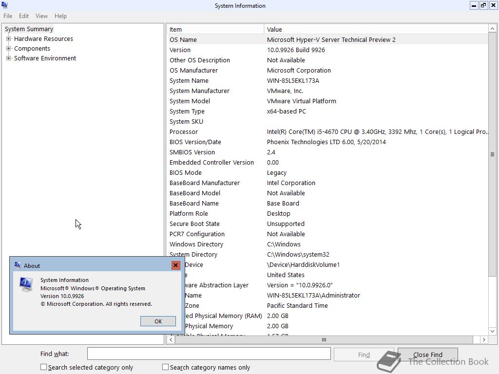Click the value Pacific Standard Time
This screenshot has width=499, height=374.
coord(297,306)
